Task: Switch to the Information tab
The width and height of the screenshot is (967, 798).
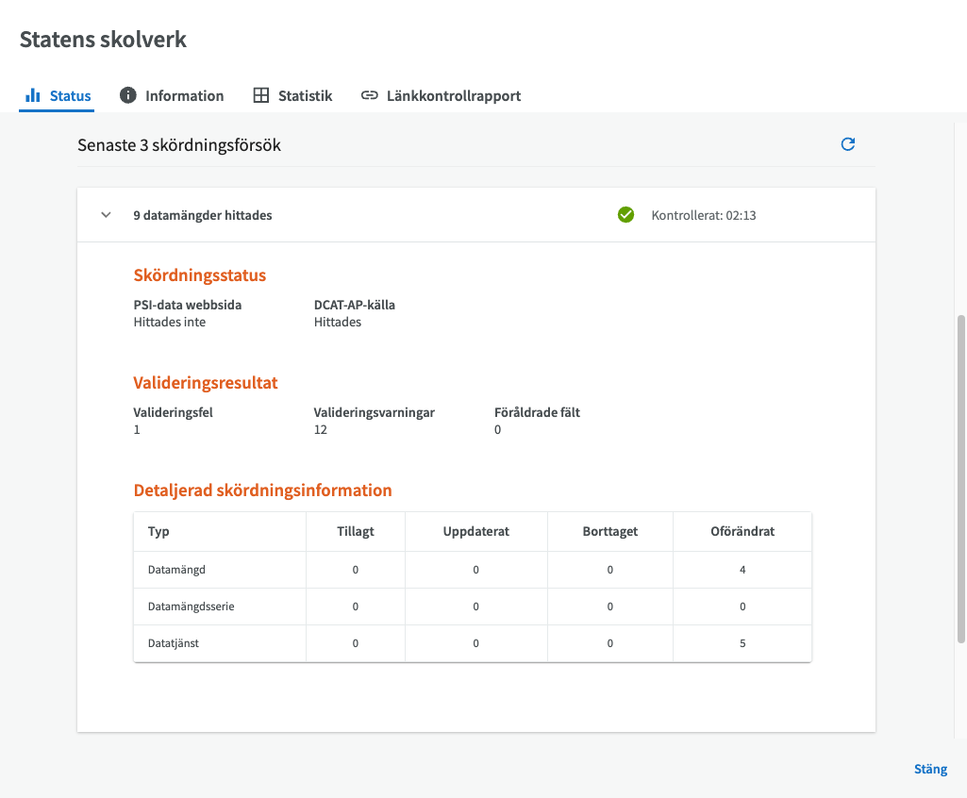Action: pos(172,95)
